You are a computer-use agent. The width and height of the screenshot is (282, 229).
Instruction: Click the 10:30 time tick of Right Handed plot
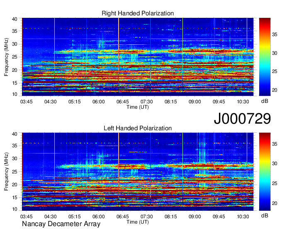tap(243, 102)
